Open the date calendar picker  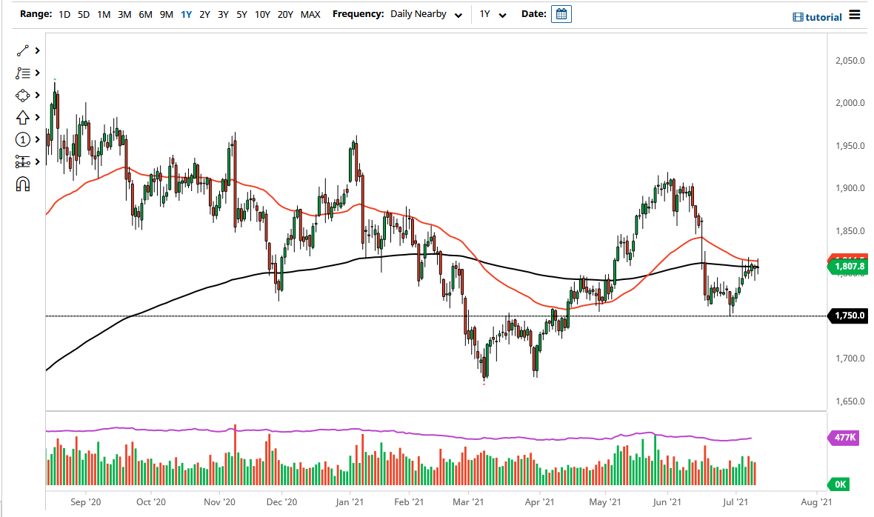561,14
